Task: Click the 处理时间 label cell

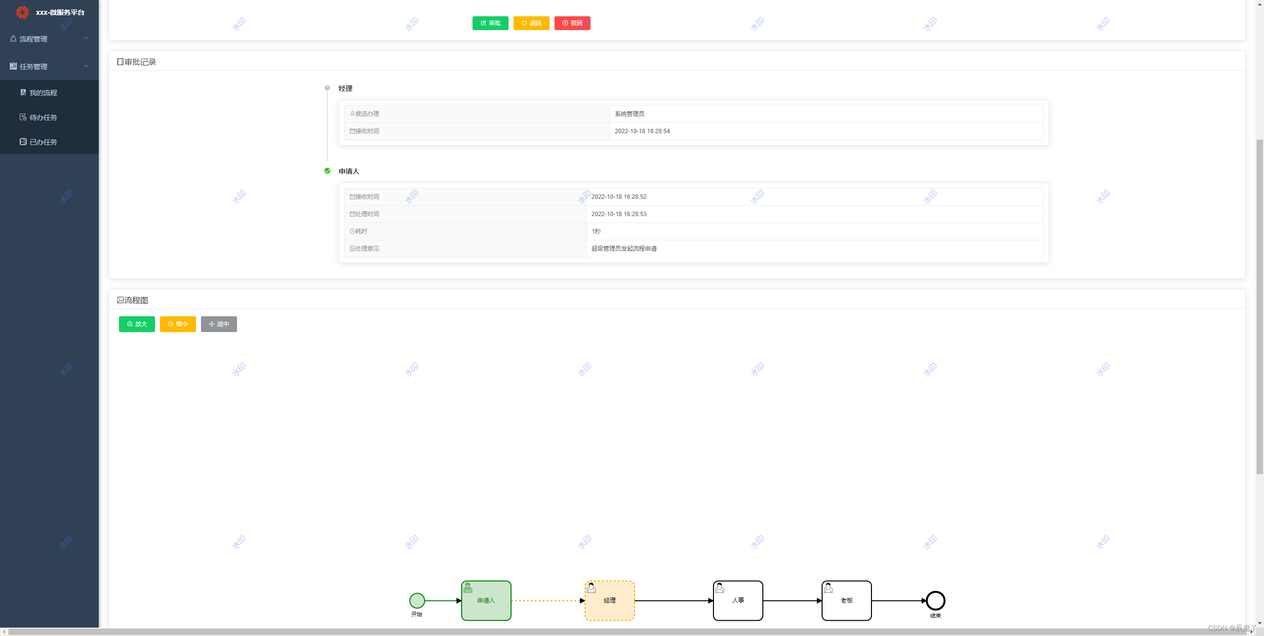Action: pyautogui.click(x=465, y=214)
